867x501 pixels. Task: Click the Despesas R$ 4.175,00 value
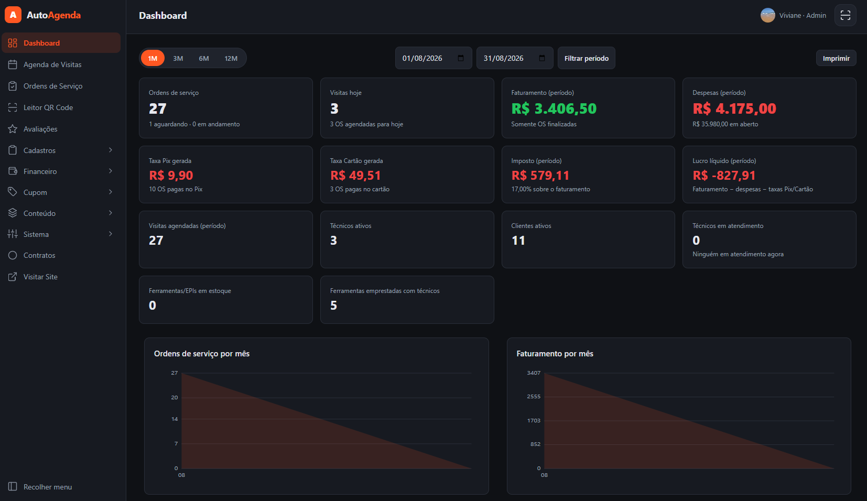click(734, 108)
